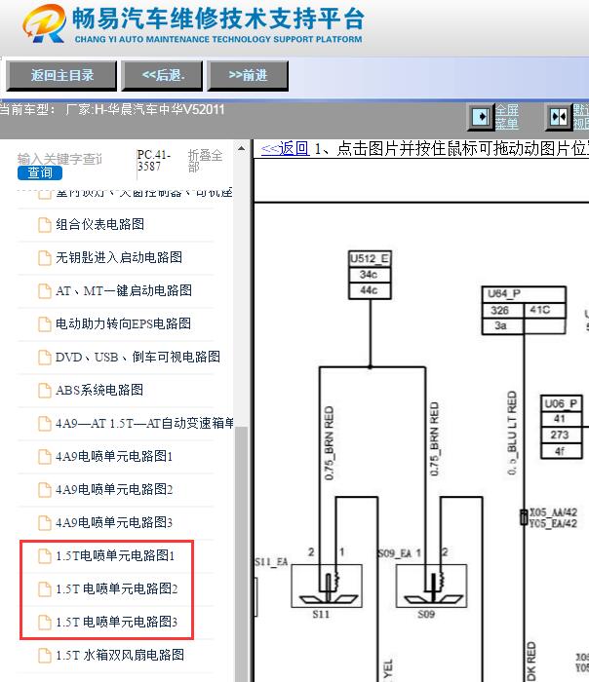Click the sidebar vertical scrollbar thumb
Image resolution: width=589 pixels, height=682 pixels.
(x=241, y=554)
